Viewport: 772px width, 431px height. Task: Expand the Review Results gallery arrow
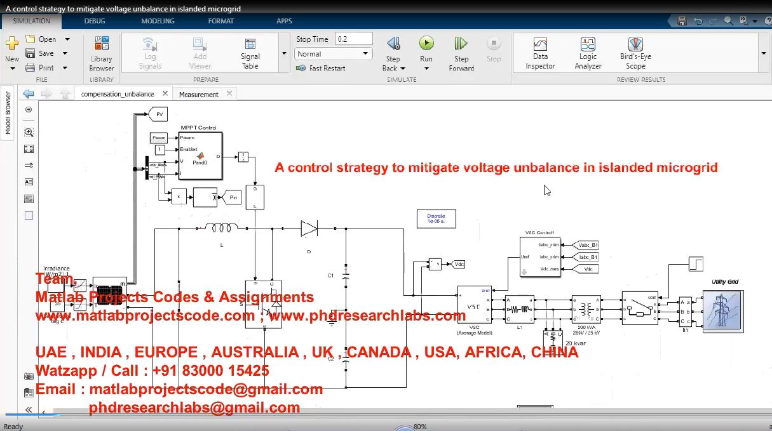pos(762,53)
